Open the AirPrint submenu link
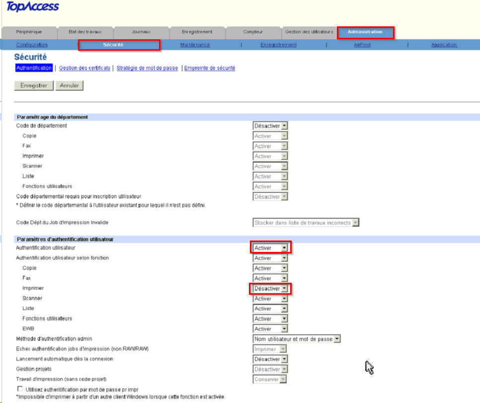Screen dimensions: 480x403 coord(361,45)
